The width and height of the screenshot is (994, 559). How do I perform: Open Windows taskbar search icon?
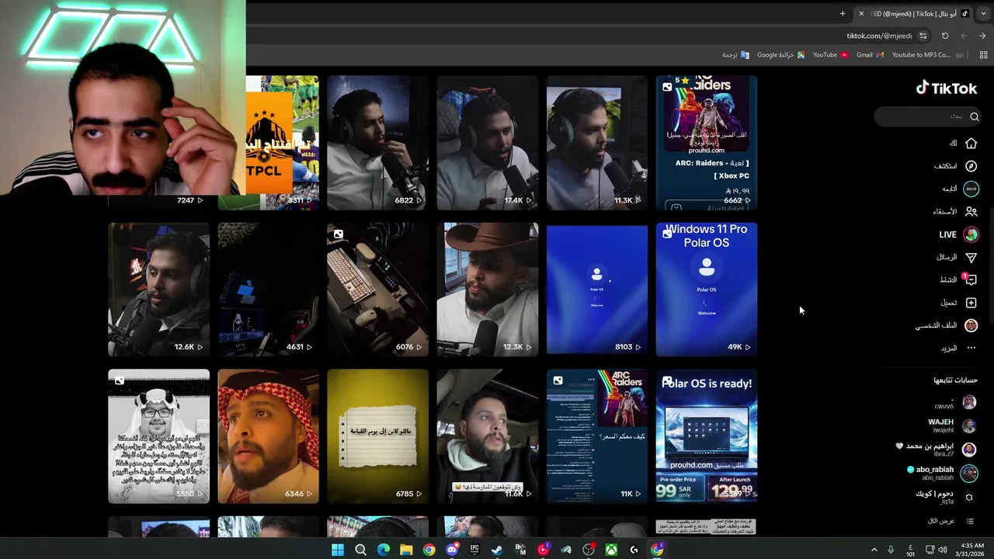coord(360,550)
